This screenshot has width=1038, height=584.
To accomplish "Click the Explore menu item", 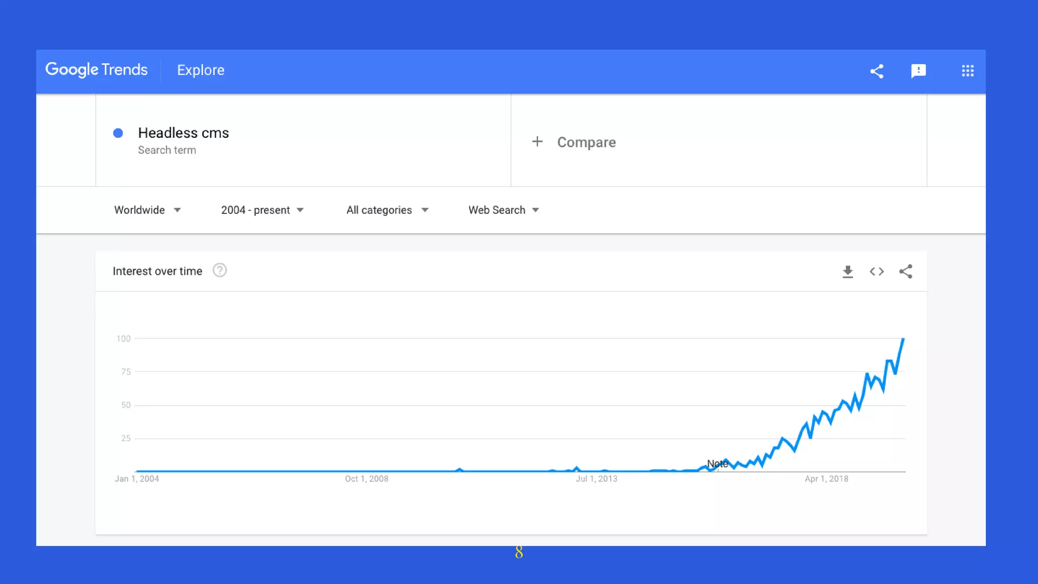I will pos(201,70).
